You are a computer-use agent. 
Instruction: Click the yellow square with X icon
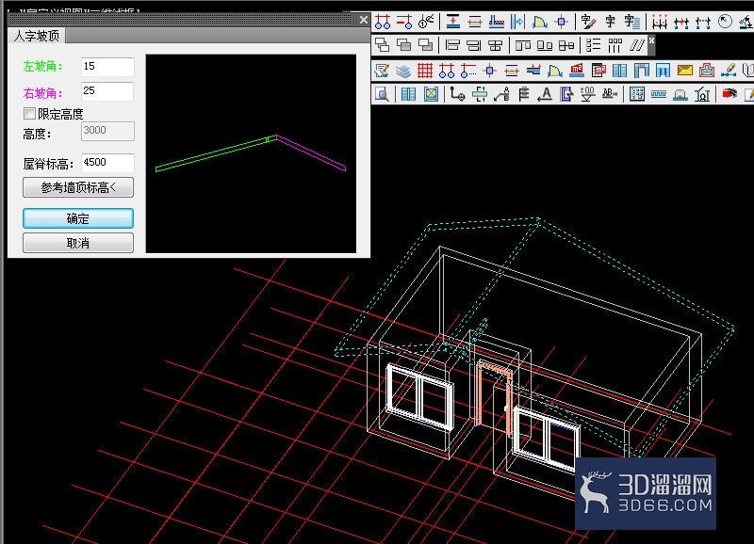(431, 94)
